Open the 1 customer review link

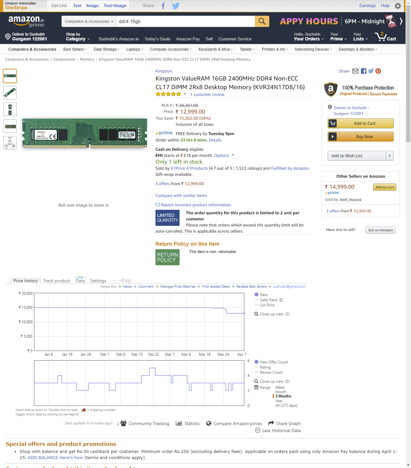(207, 95)
